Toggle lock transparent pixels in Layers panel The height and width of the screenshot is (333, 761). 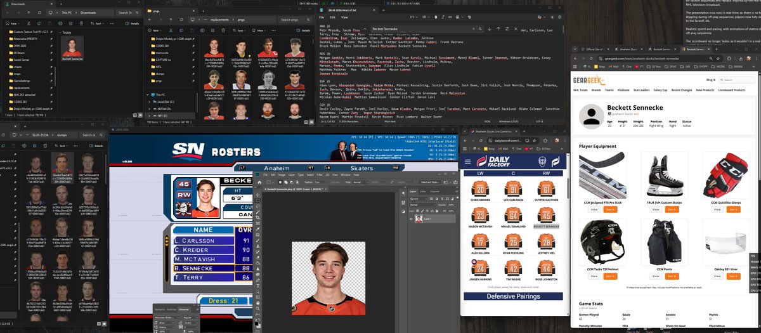(x=417, y=211)
